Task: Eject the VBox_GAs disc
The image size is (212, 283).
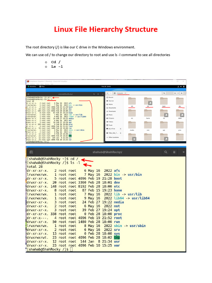Action: 120,133
